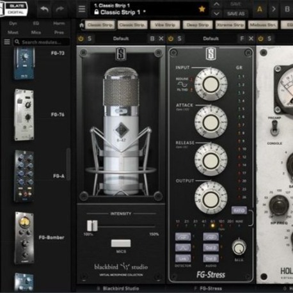Click the Search modules input field
Image resolution: width=293 pixels, height=293 pixels.
click(42, 42)
